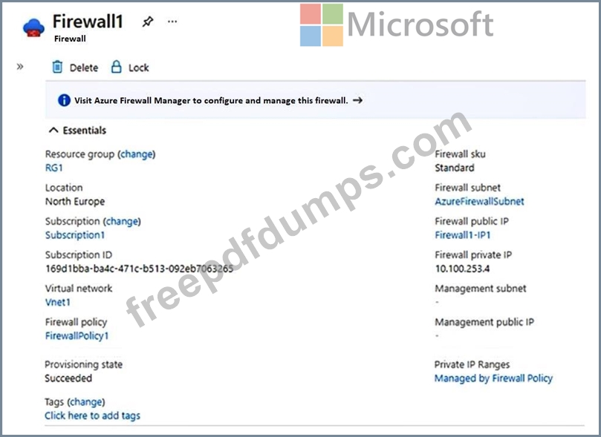The height and width of the screenshot is (437, 601).
Task: Click here to add tags
Action: (92, 415)
